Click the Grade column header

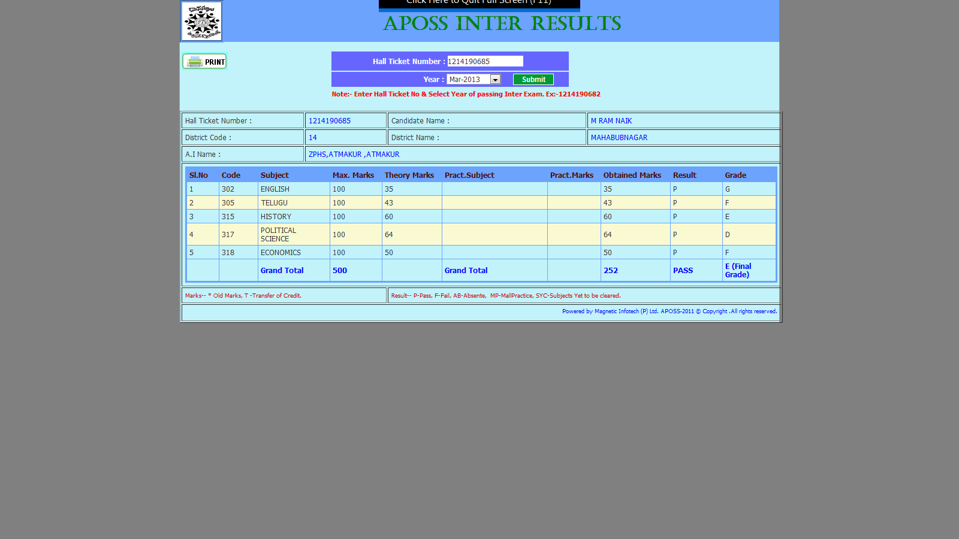(735, 175)
